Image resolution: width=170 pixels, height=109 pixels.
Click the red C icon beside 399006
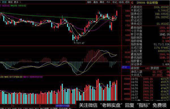point(132,3)
